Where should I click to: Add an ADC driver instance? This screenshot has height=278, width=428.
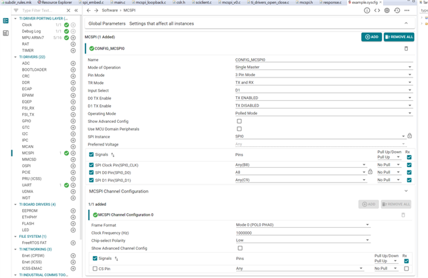click(x=73, y=63)
